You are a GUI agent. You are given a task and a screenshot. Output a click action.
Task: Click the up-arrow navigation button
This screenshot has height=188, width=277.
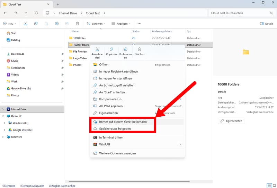[26, 13]
